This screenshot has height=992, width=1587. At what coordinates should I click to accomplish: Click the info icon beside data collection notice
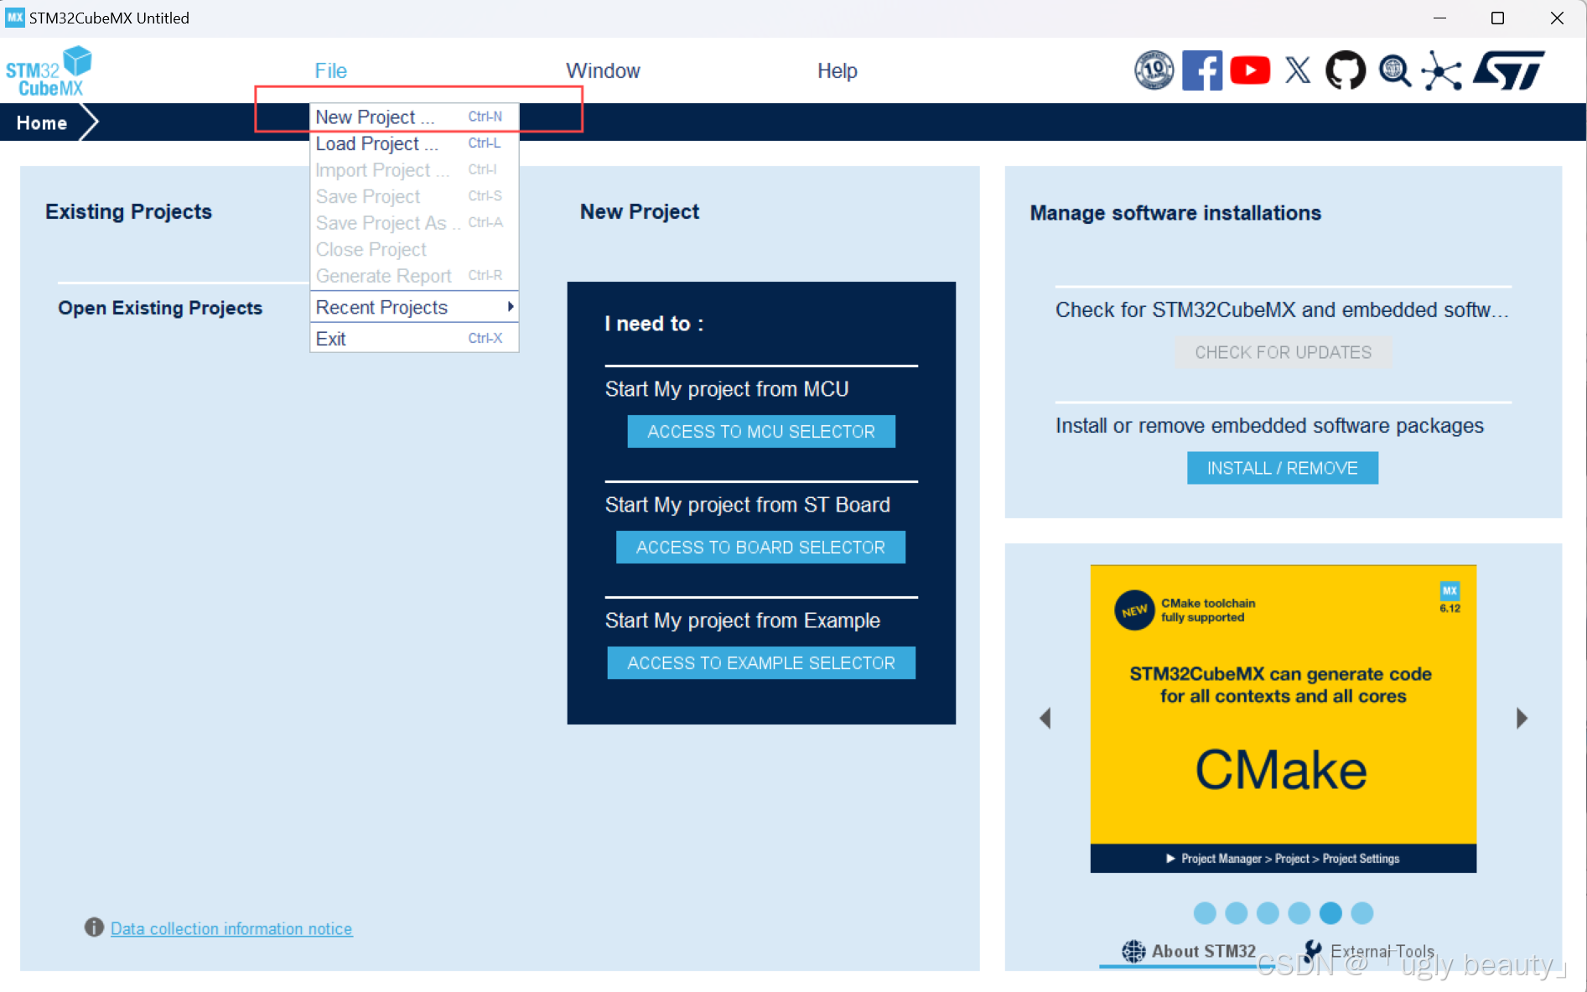94,927
